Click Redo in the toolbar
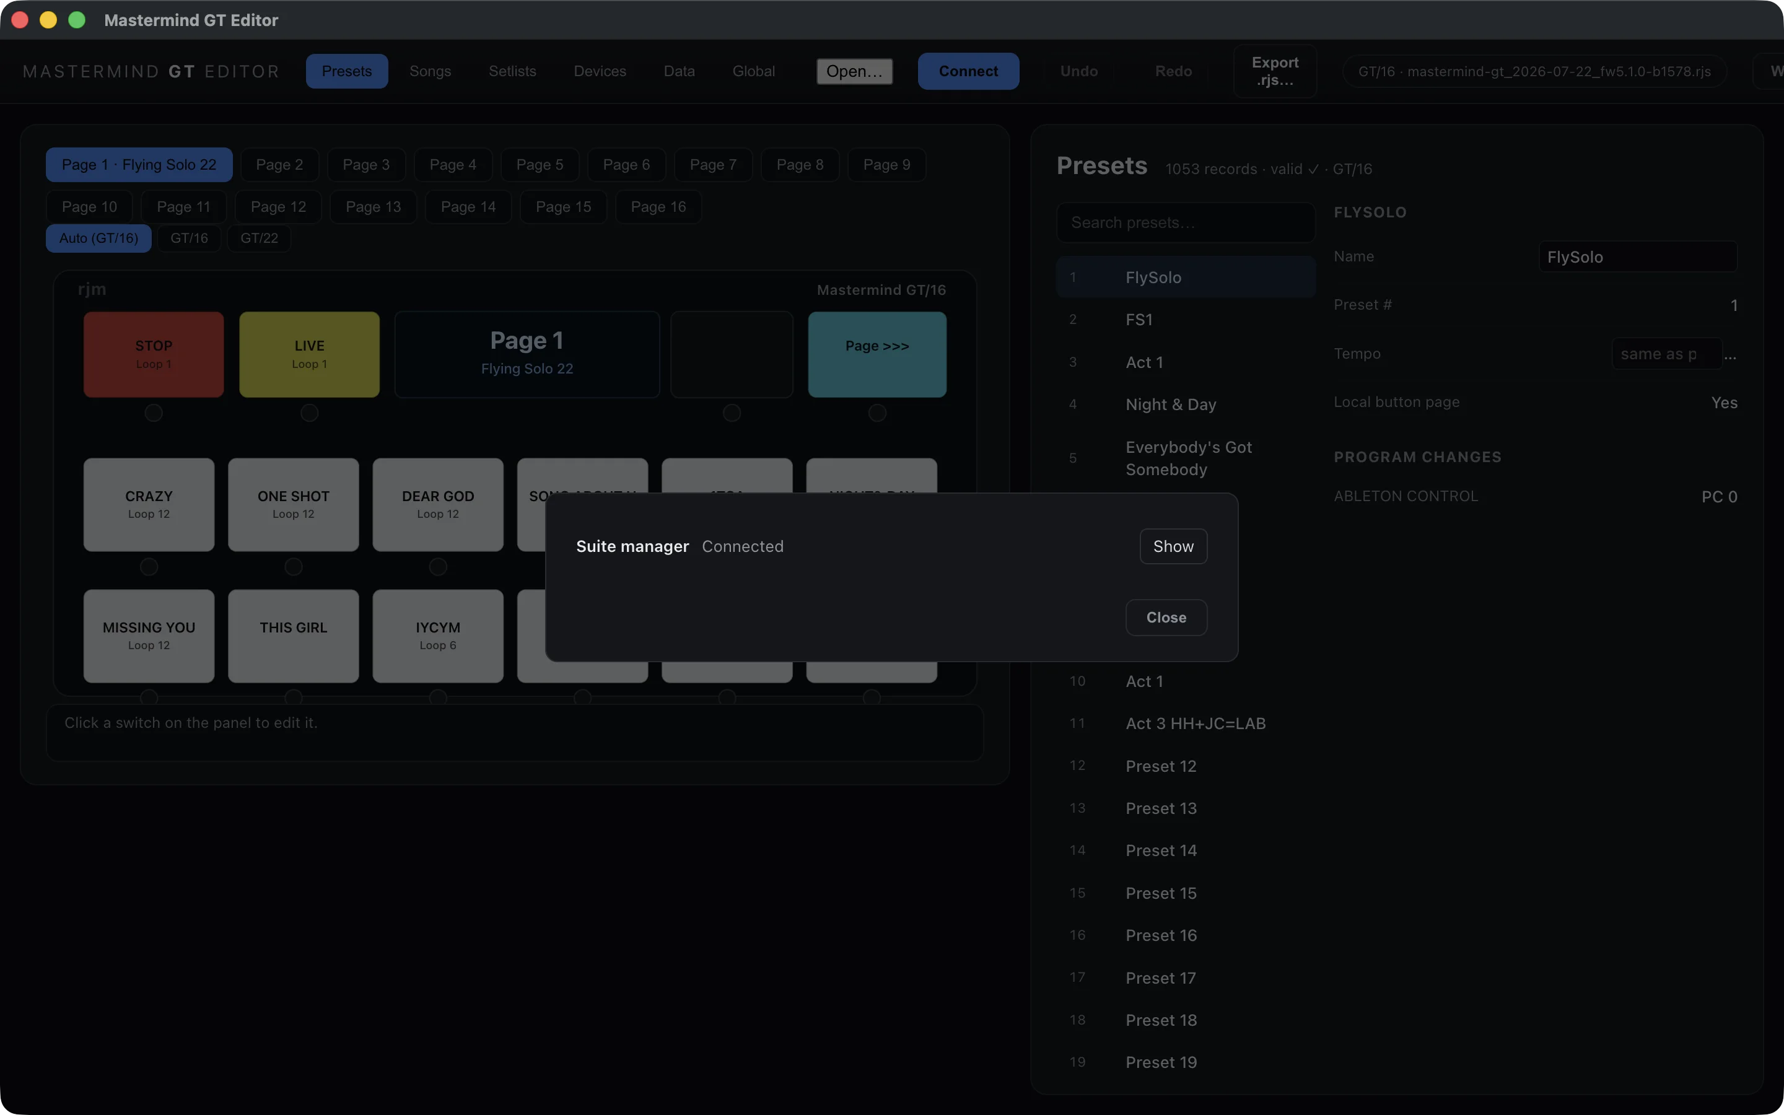1784x1115 pixels. pyautogui.click(x=1174, y=71)
